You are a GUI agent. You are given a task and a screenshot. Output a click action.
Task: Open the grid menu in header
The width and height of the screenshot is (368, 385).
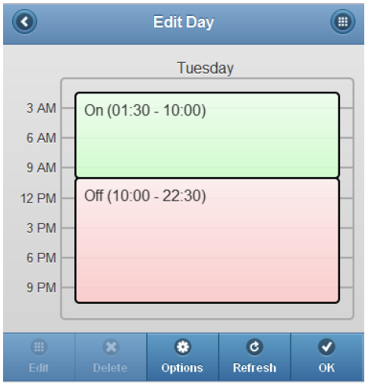343,22
